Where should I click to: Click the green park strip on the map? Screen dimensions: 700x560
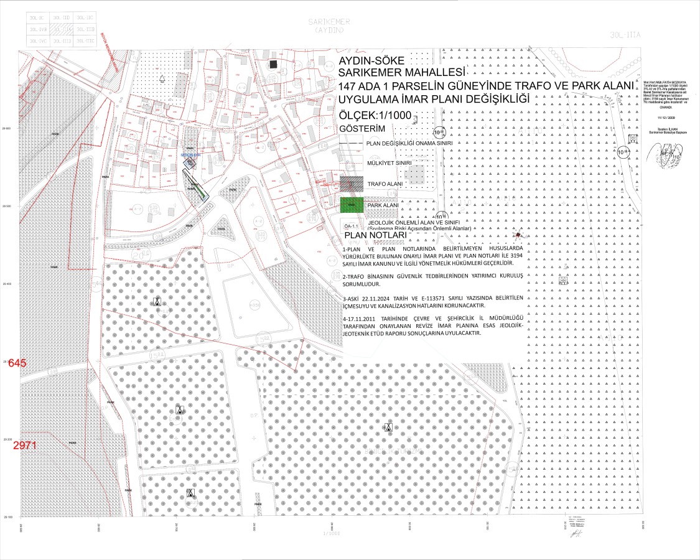[201, 192]
